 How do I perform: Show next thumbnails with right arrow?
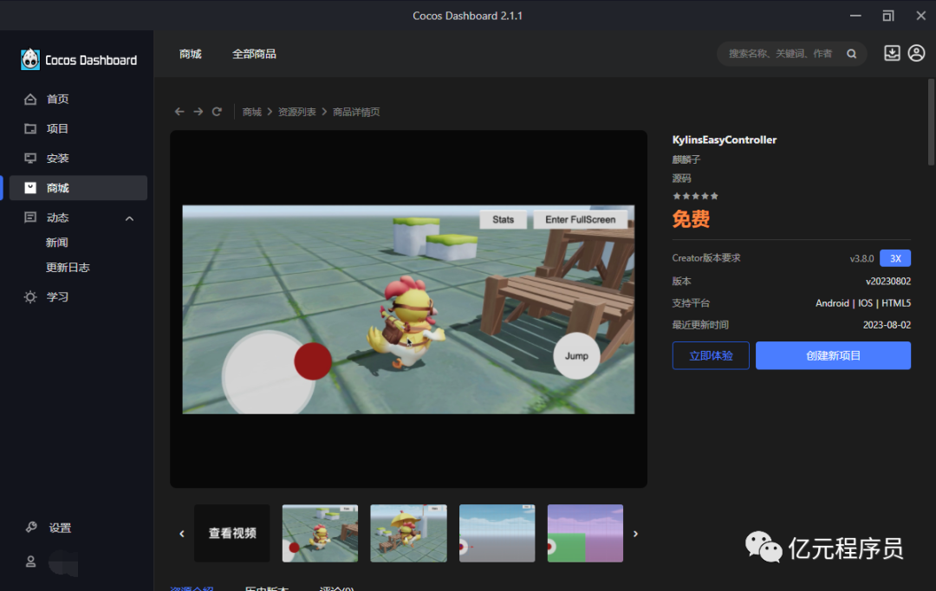click(635, 534)
